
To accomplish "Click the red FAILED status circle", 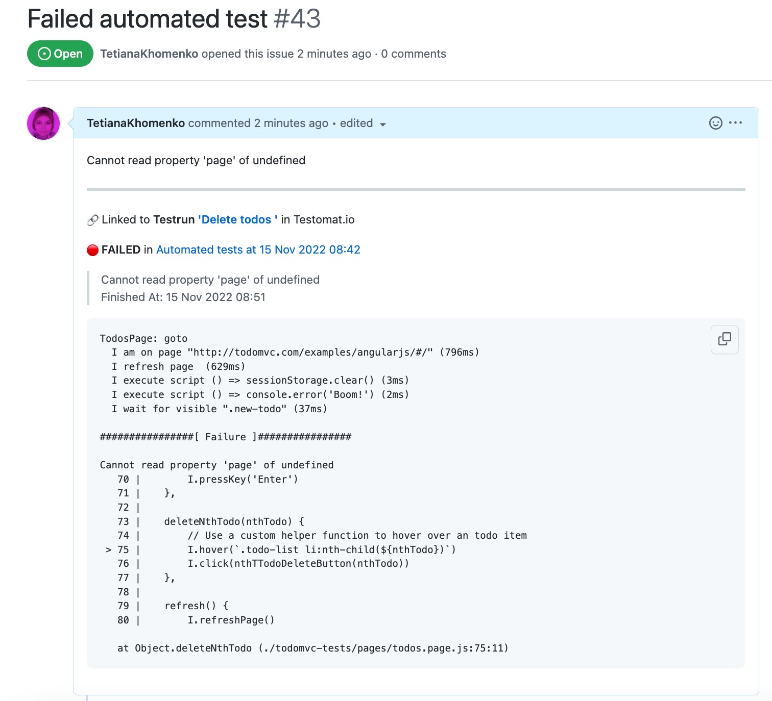I will (92, 250).
